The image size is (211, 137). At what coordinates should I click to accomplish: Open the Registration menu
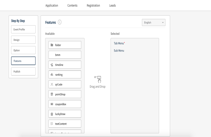[x=93, y=6]
